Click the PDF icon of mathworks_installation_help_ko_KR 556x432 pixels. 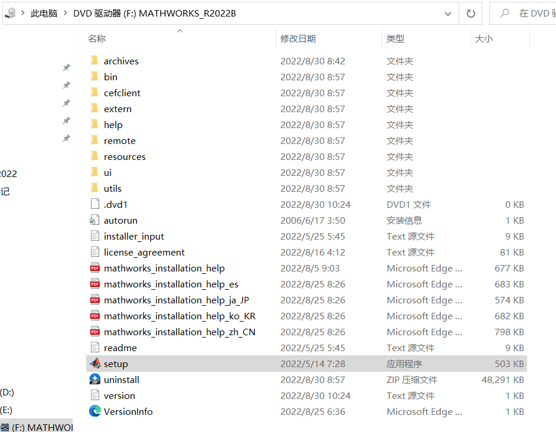(x=94, y=316)
